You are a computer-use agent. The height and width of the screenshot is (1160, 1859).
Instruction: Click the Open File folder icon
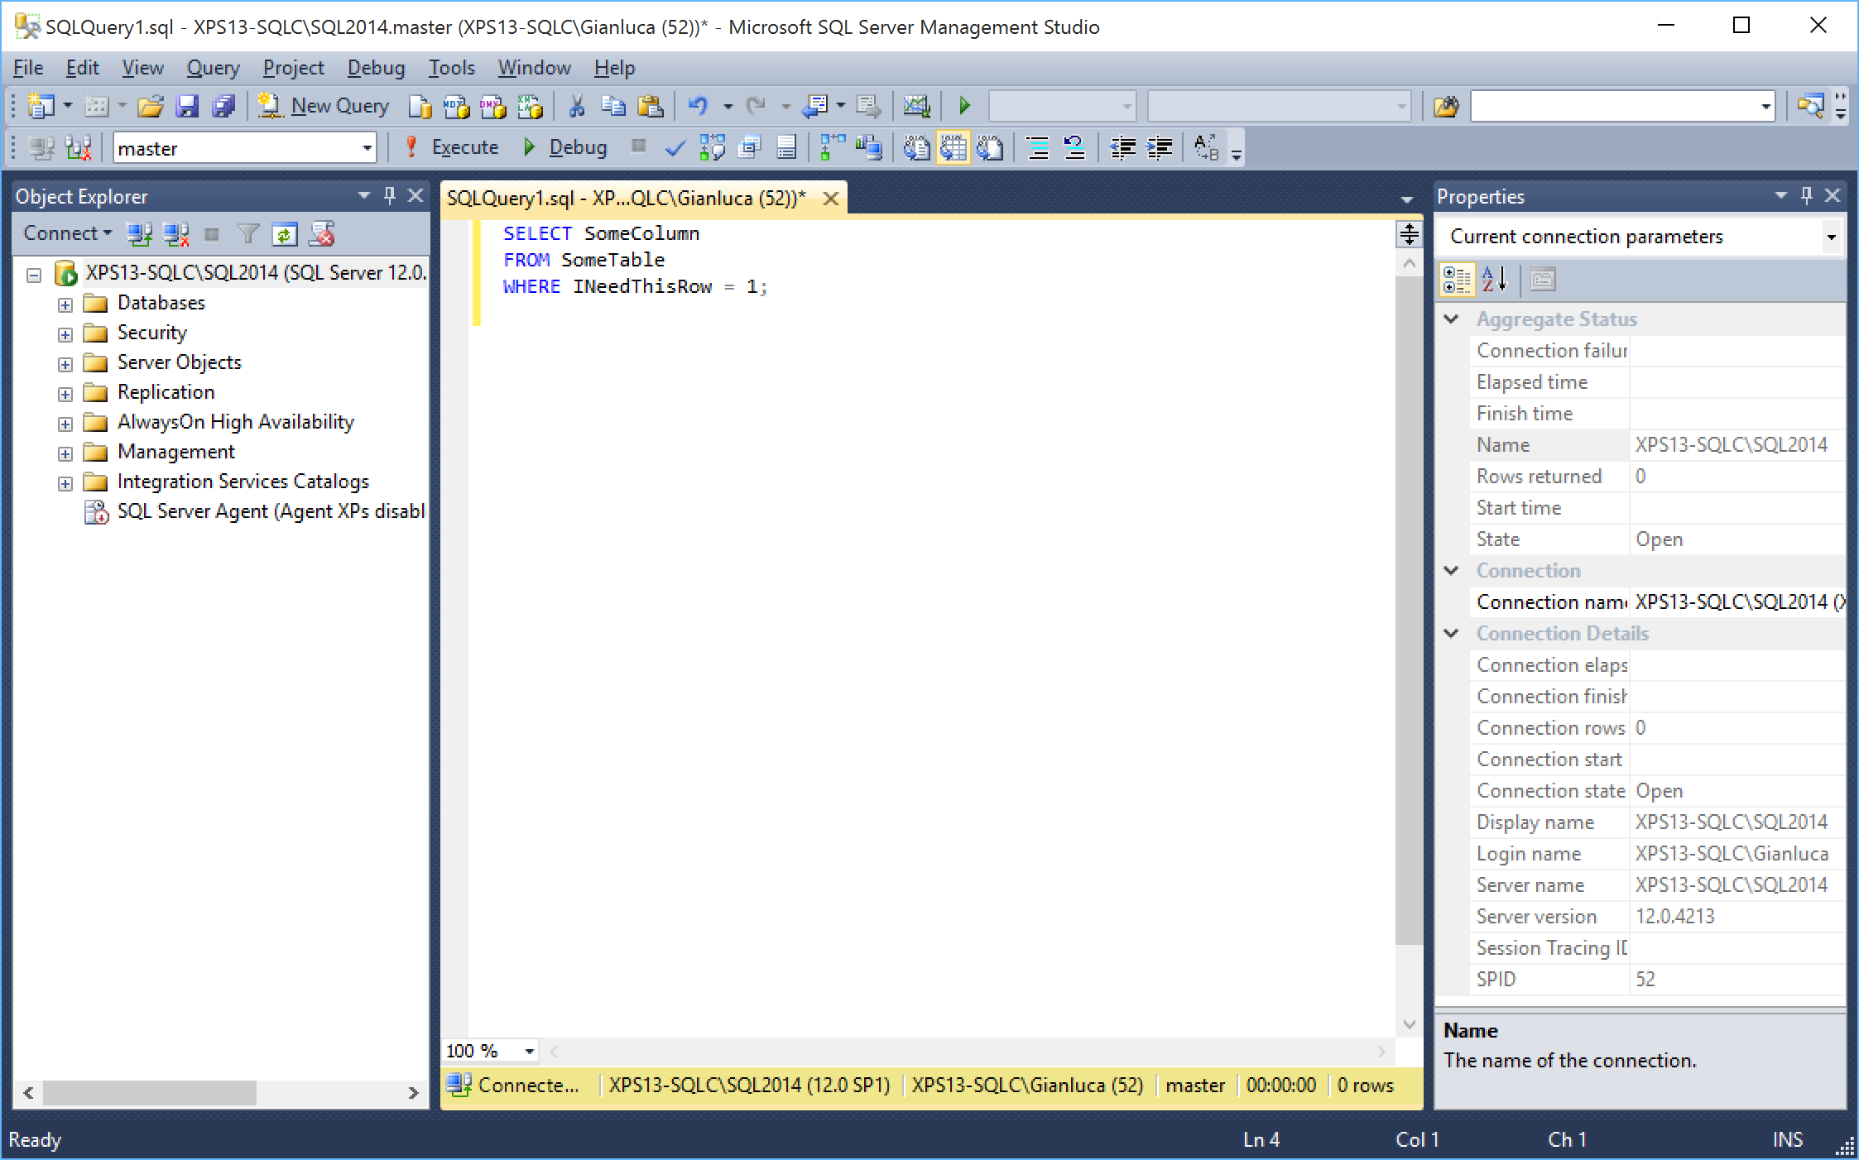point(150,106)
